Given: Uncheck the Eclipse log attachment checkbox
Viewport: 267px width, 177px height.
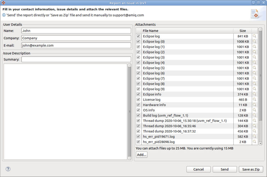Looking at the screenshot, I should tap(138, 36).
